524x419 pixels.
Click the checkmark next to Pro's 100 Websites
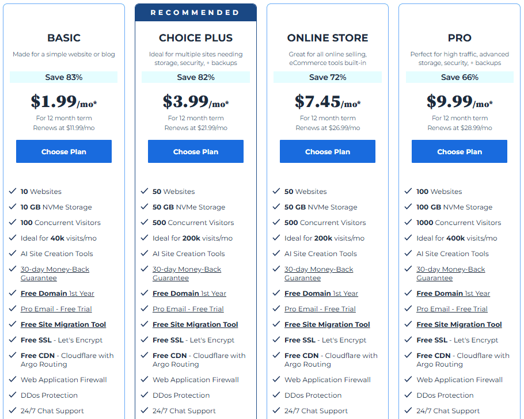coord(407,191)
